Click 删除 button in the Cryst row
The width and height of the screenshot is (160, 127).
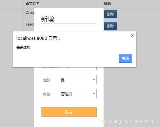point(111,14)
